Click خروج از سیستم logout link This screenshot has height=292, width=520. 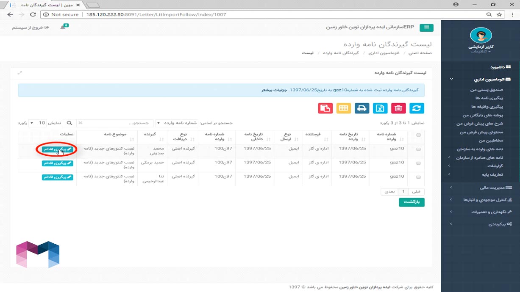pyautogui.click(x=30, y=28)
